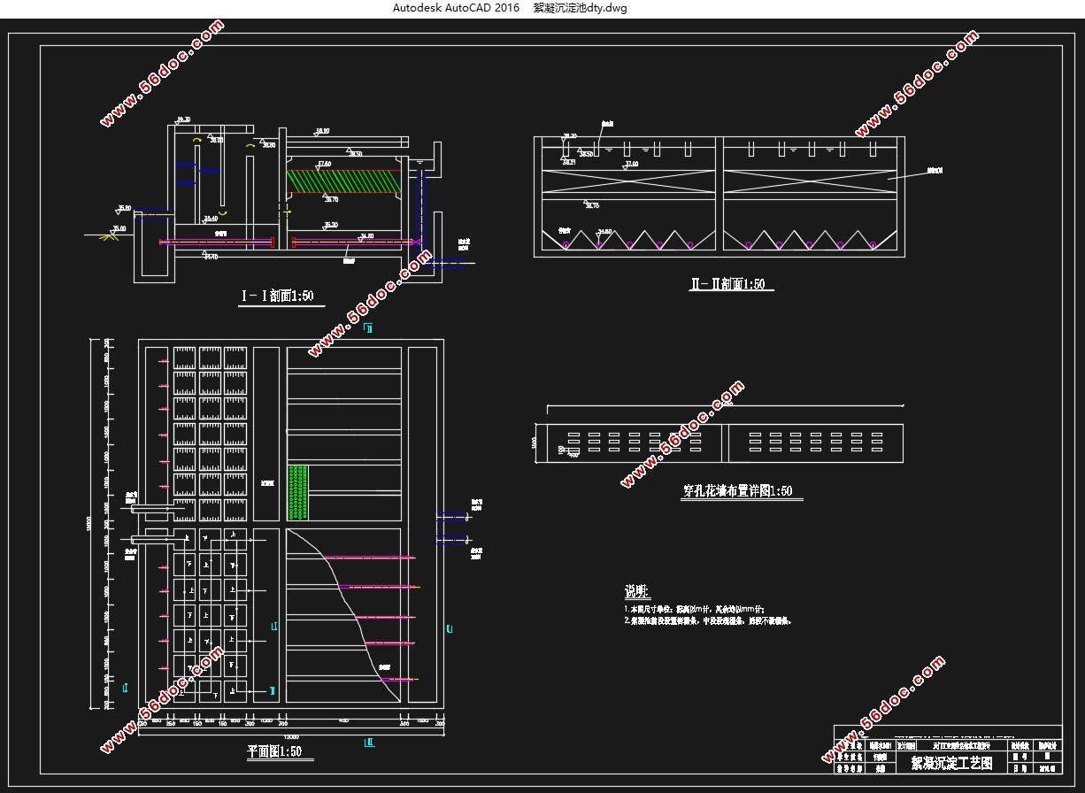Image resolution: width=1085 pixels, height=793 pixels.
Task: Pick the green hatched block in the plan view
Action: click(297, 491)
